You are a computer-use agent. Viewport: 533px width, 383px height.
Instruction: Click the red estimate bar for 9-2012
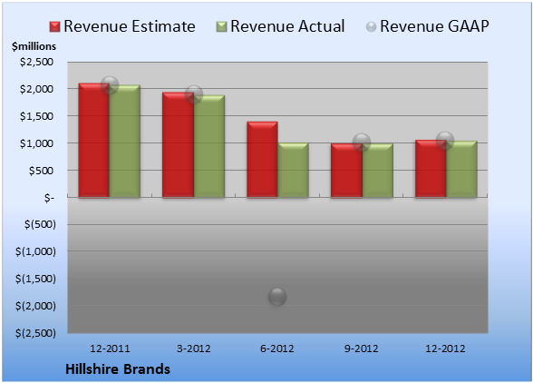coord(346,171)
